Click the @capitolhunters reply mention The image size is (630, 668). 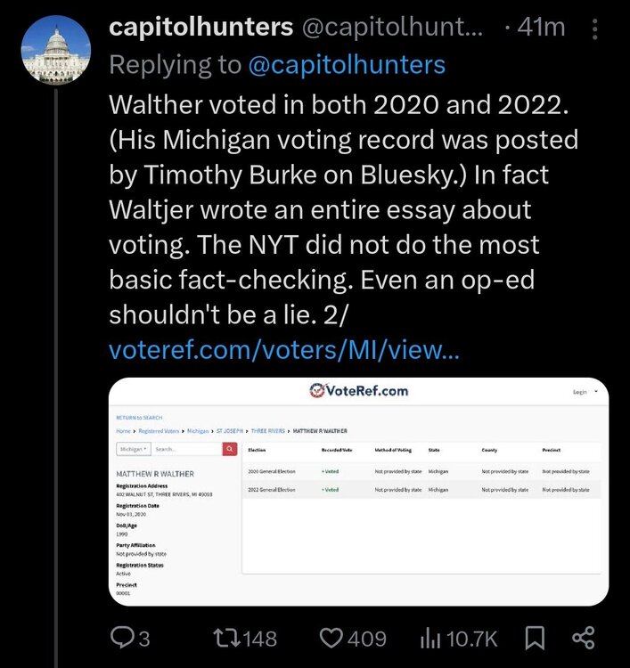point(344,64)
